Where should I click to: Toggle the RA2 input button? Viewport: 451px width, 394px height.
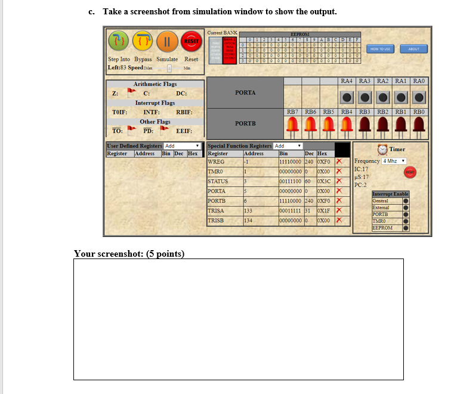(x=383, y=97)
